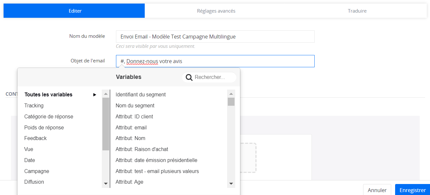Open the Traduire tab

(357, 11)
